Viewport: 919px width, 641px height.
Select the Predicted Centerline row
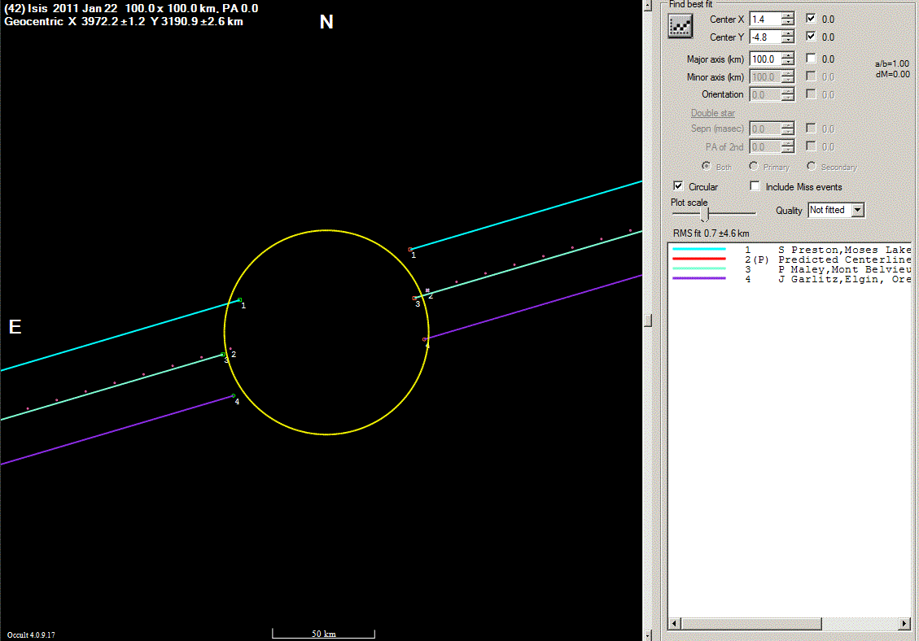pyautogui.click(x=790, y=259)
